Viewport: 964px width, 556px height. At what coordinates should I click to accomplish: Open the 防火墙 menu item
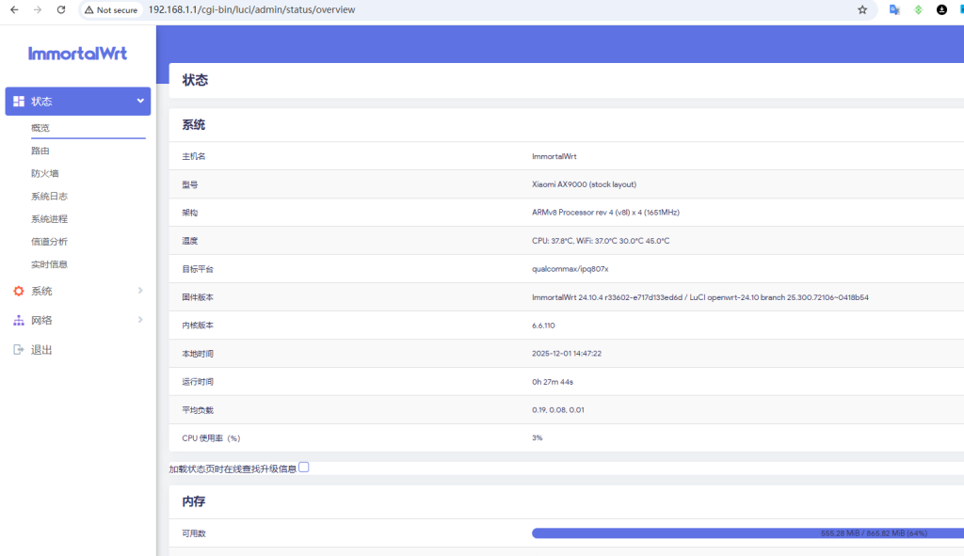49,173
